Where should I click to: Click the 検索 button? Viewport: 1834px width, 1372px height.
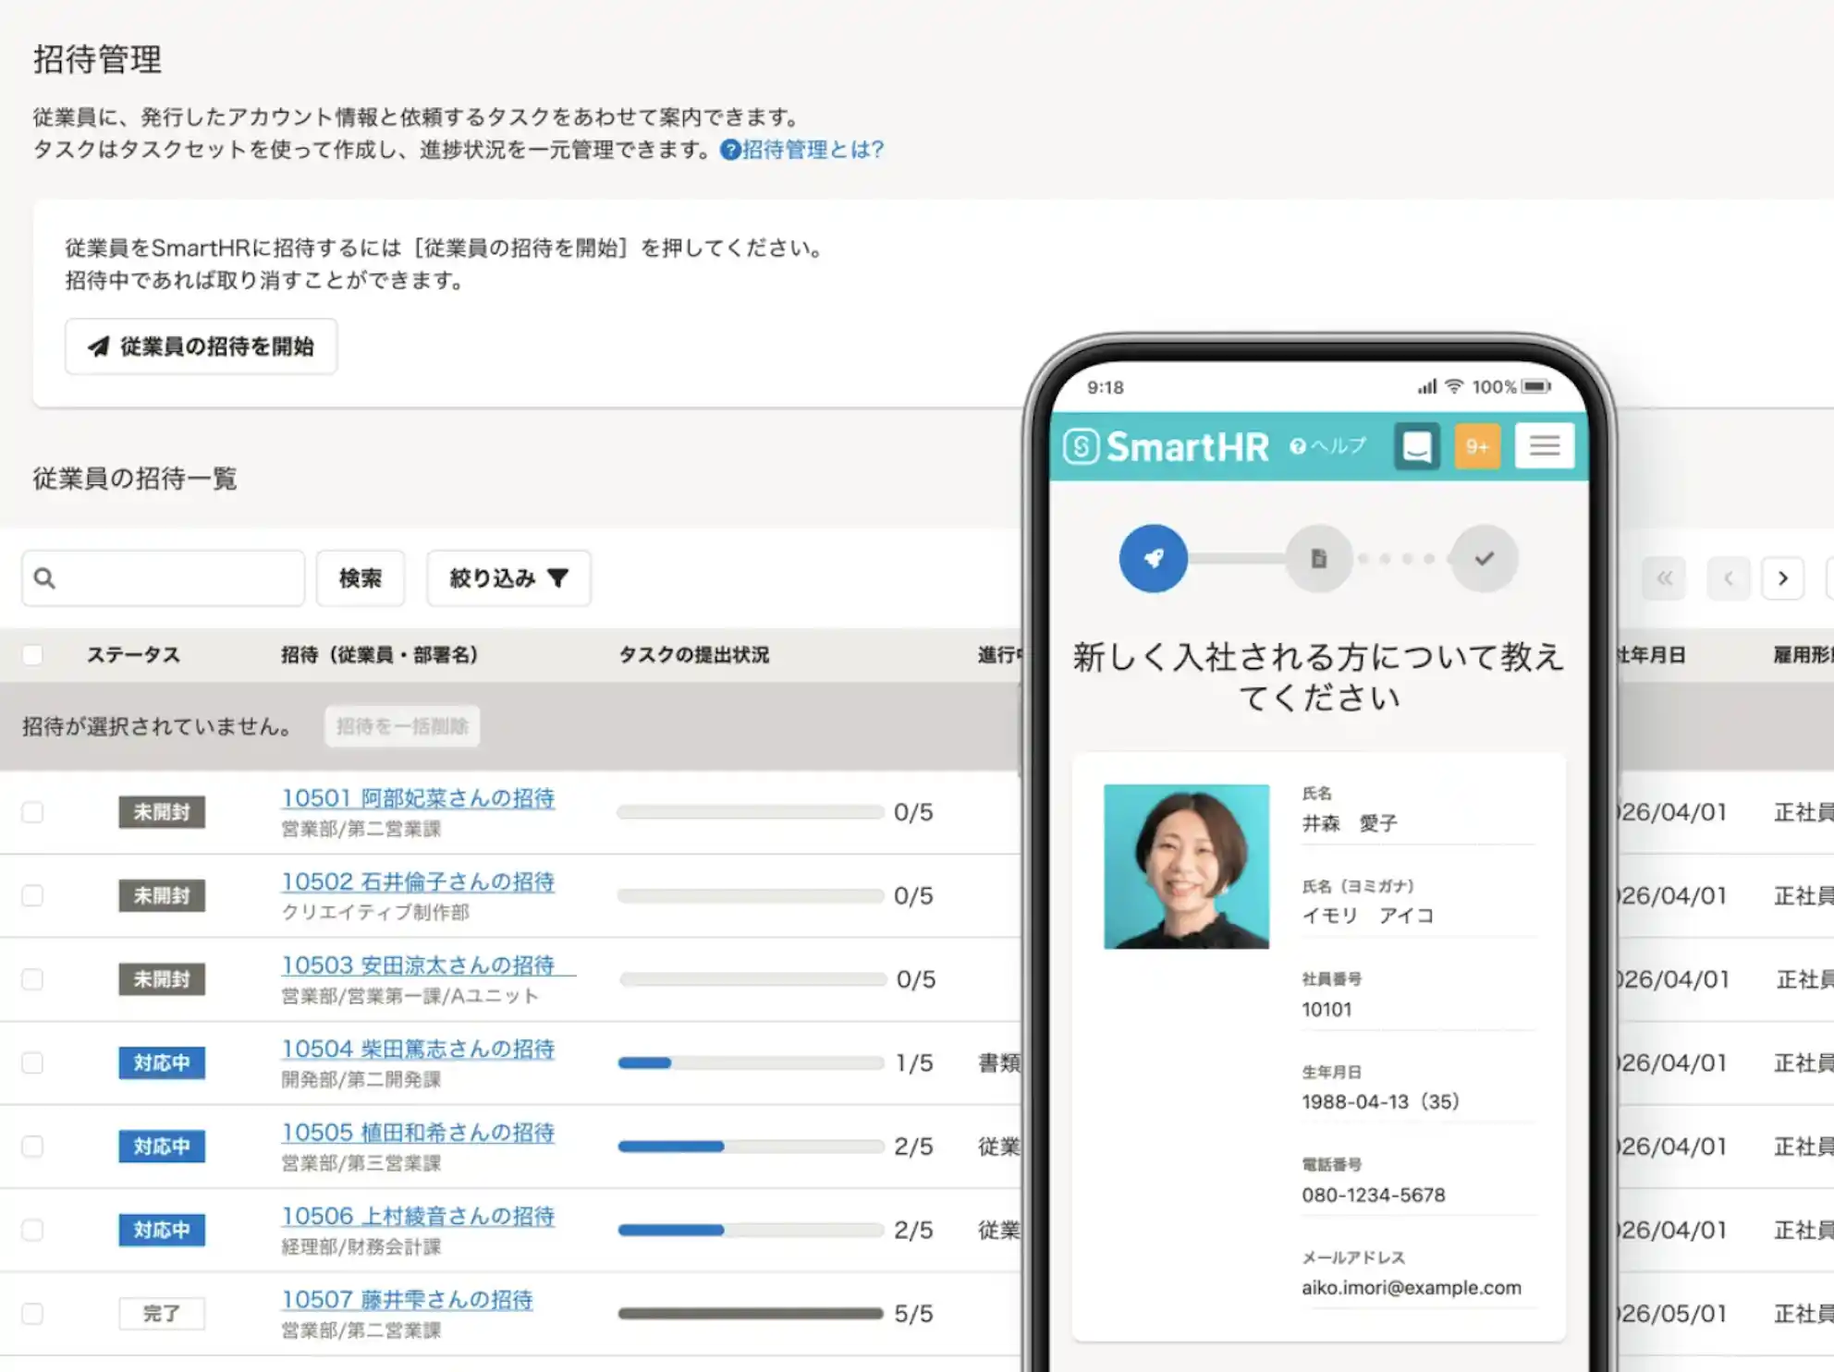click(361, 578)
